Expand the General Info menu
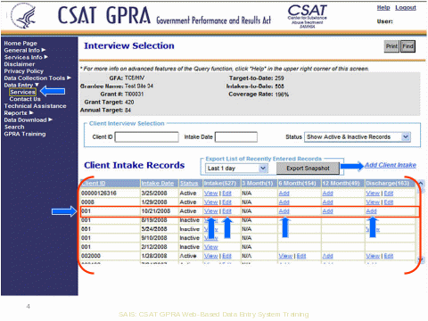This screenshot has width=428, height=321. [x=25, y=50]
